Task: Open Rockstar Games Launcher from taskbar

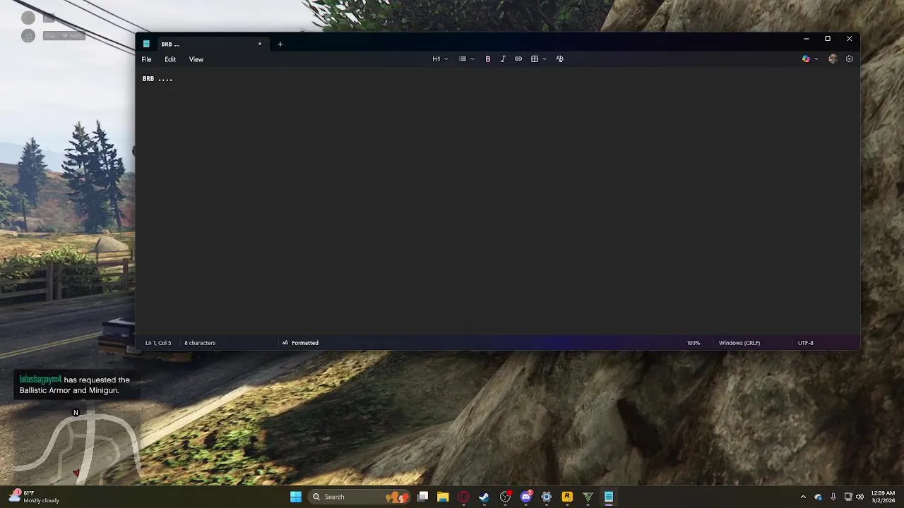Action: coord(567,497)
